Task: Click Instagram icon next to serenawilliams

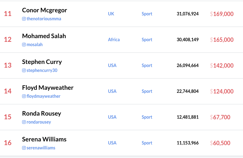Action: click(24, 148)
